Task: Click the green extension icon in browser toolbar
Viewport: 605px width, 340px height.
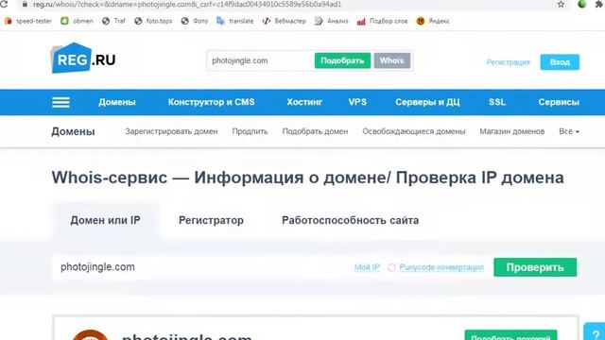Action: tap(582, 4)
